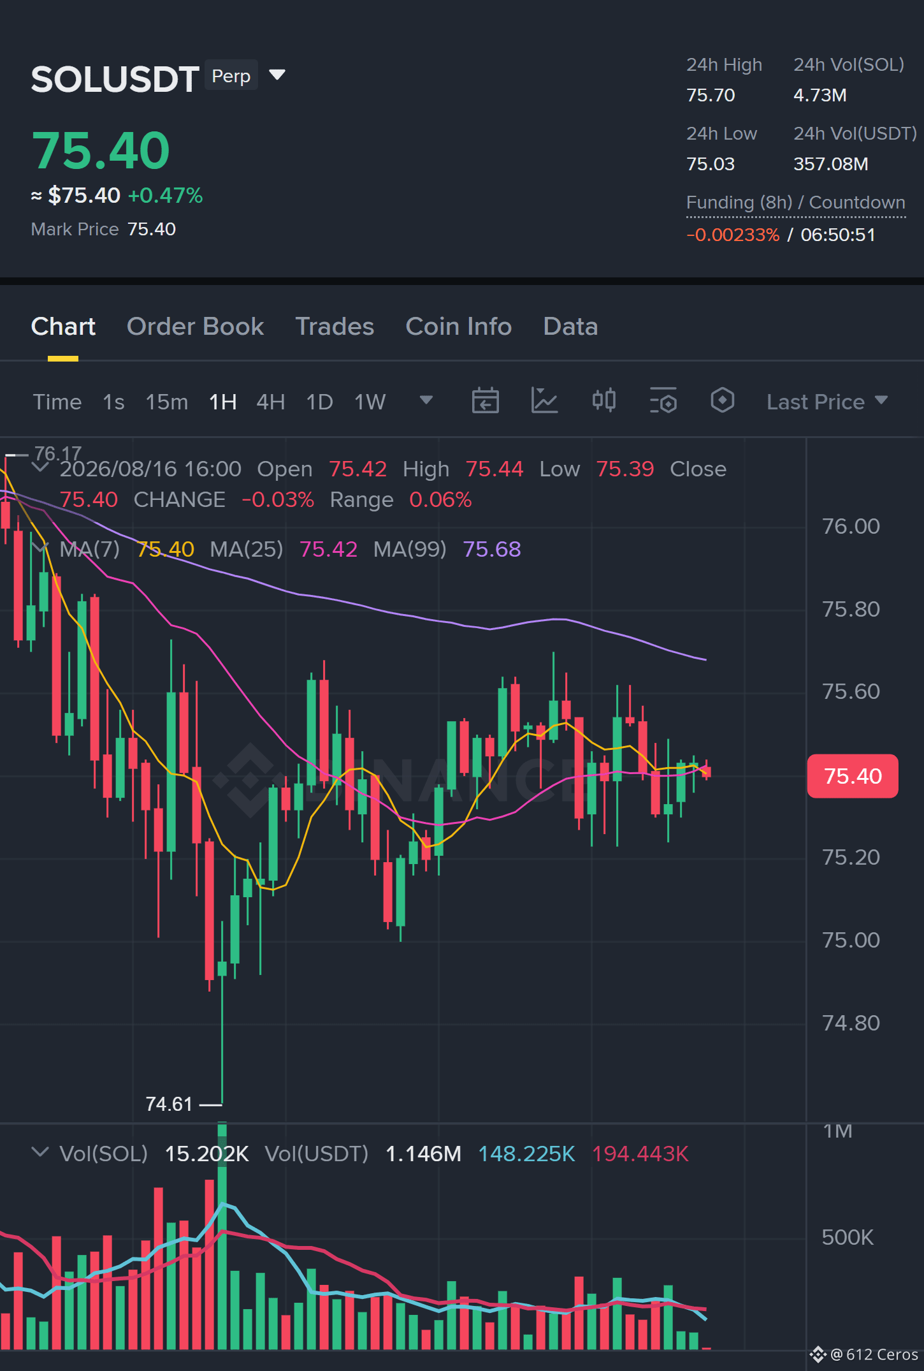Select the candlestick chart style icon
The width and height of the screenshot is (924, 1371).
pos(603,401)
